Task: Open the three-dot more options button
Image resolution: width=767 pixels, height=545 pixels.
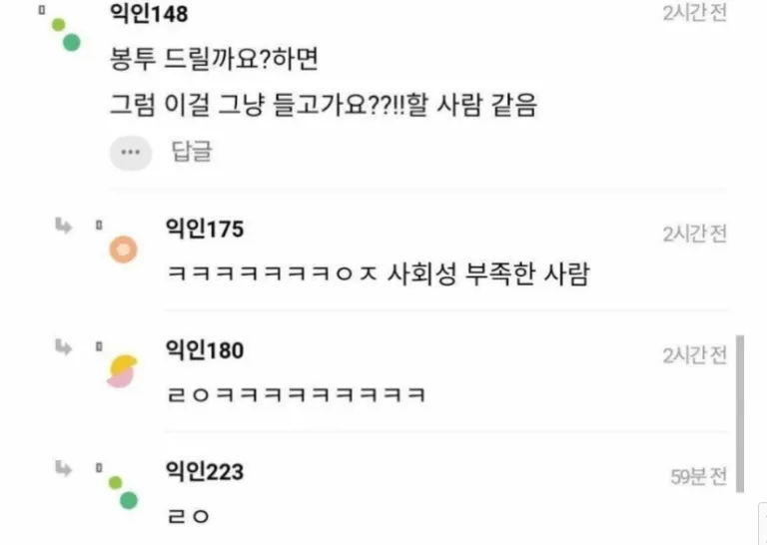Action: click(131, 153)
